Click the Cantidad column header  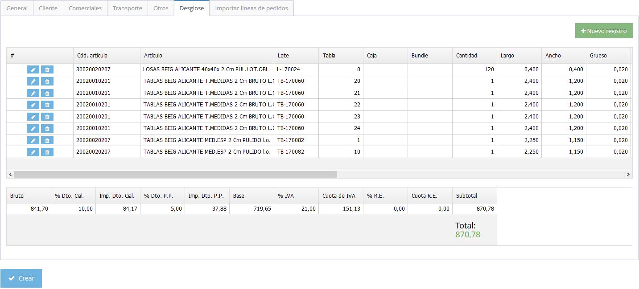(475, 56)
